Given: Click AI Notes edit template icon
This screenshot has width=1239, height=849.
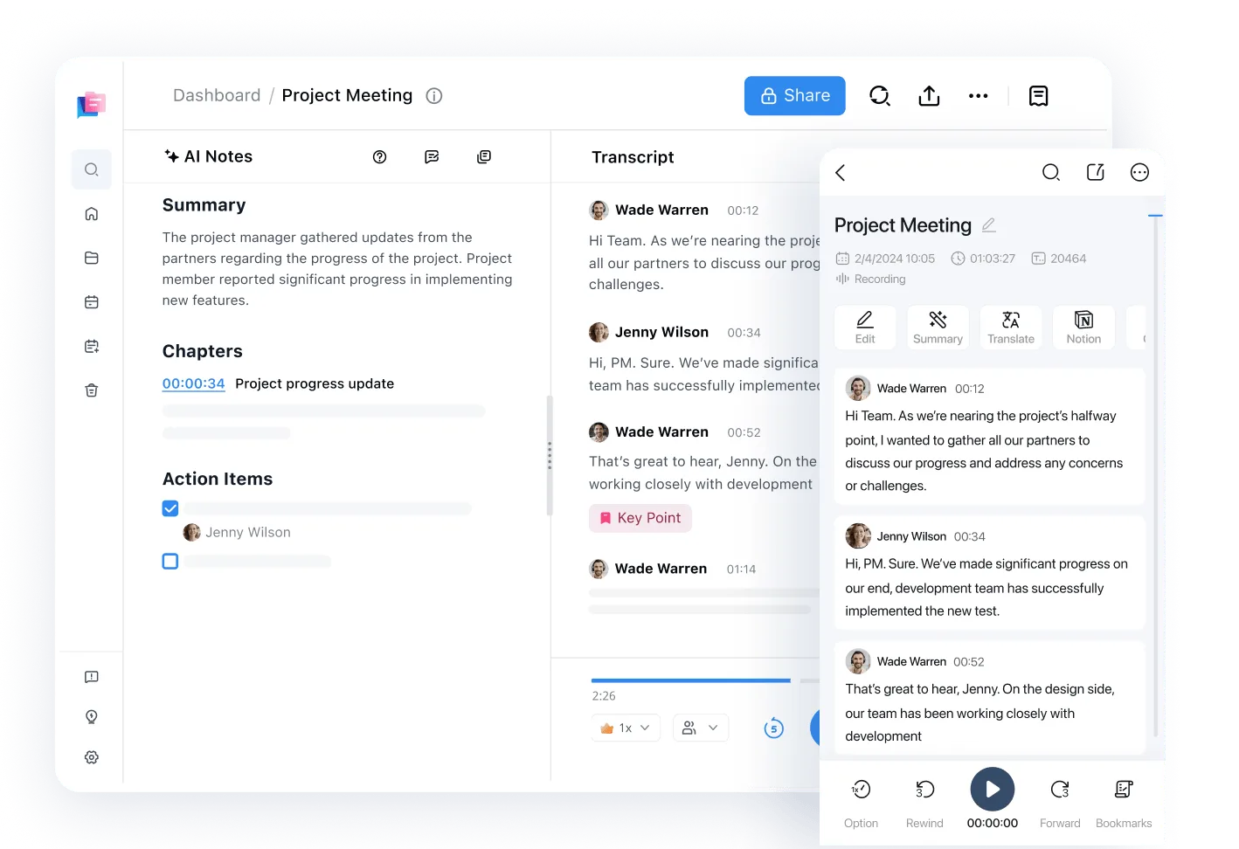Looking at the screenshot, I should pyautogui.click(x=432, y=157).
